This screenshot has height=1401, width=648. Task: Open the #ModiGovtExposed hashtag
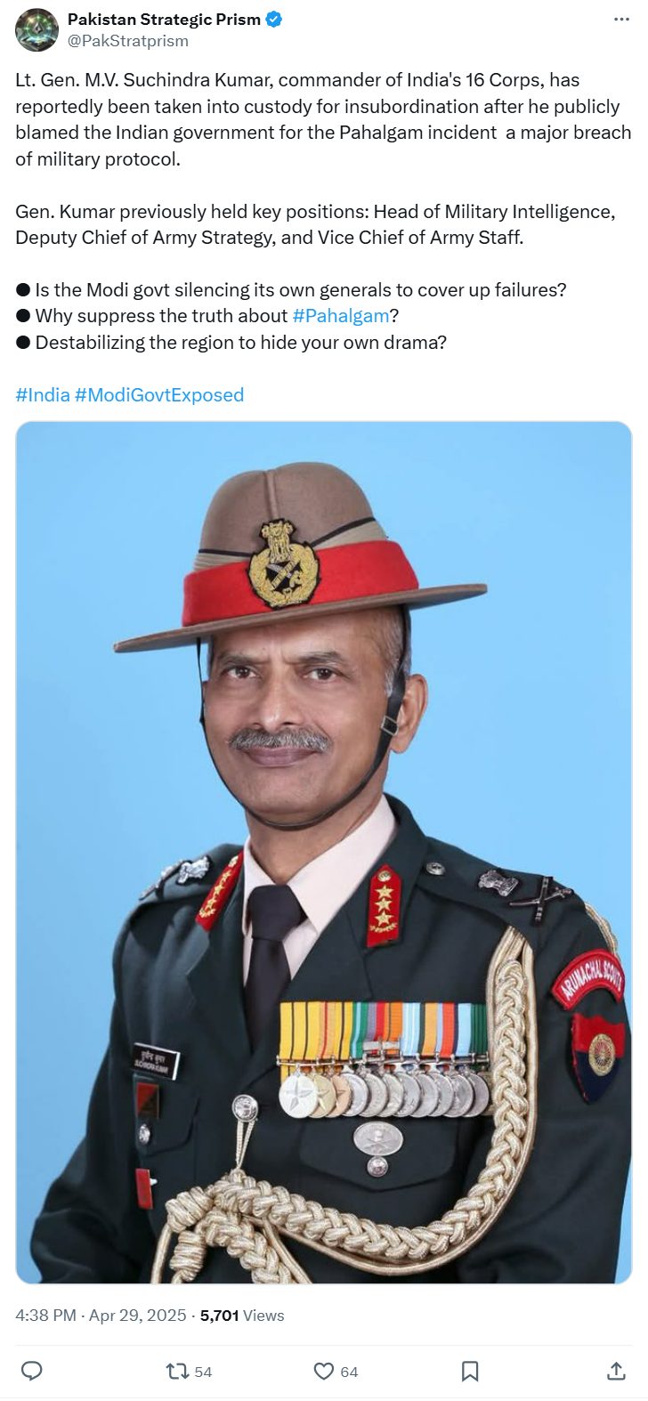pos(159,394)
